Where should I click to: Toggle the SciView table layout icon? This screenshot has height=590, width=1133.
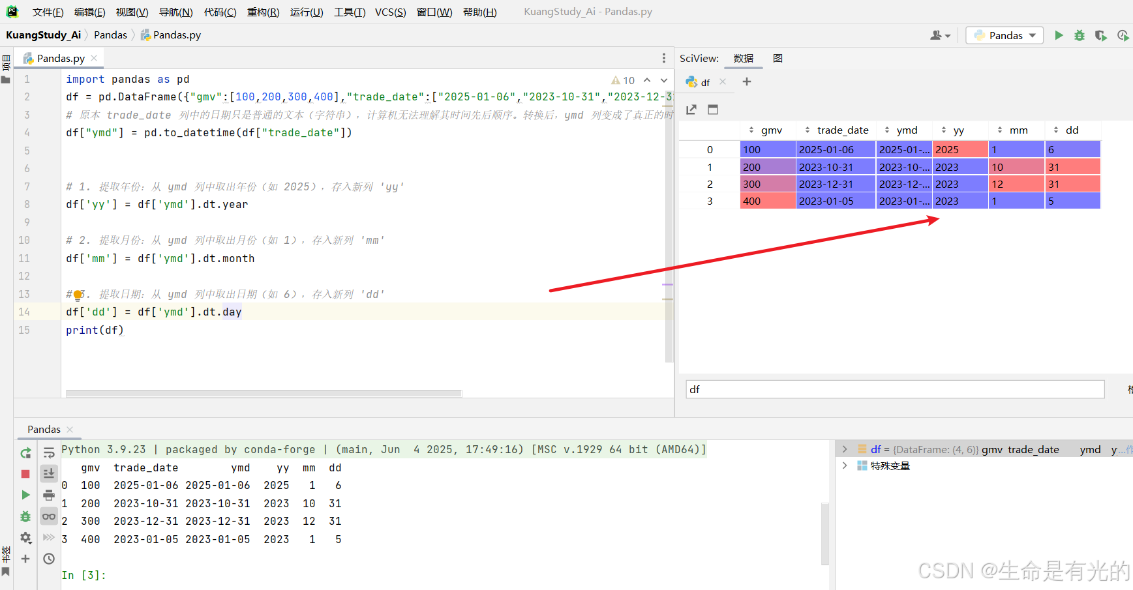pos(713,110)
